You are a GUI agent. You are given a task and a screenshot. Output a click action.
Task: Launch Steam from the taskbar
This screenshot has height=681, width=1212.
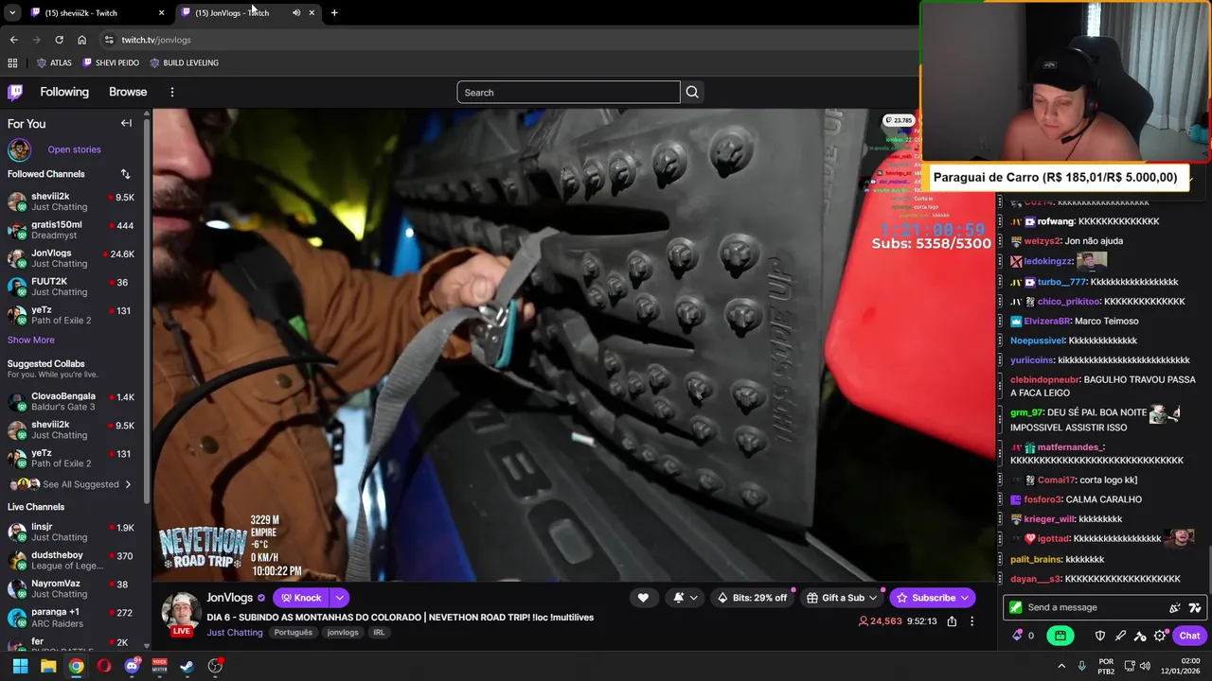[187, 666]
